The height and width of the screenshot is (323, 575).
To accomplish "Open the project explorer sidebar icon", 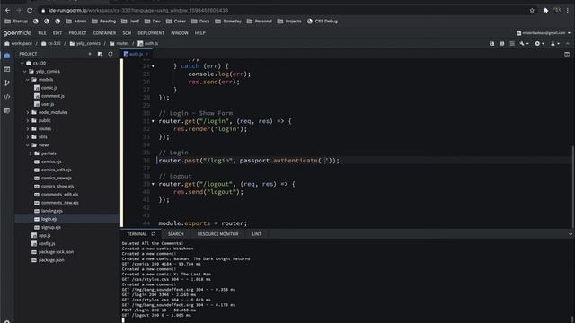I will point(7,56).
